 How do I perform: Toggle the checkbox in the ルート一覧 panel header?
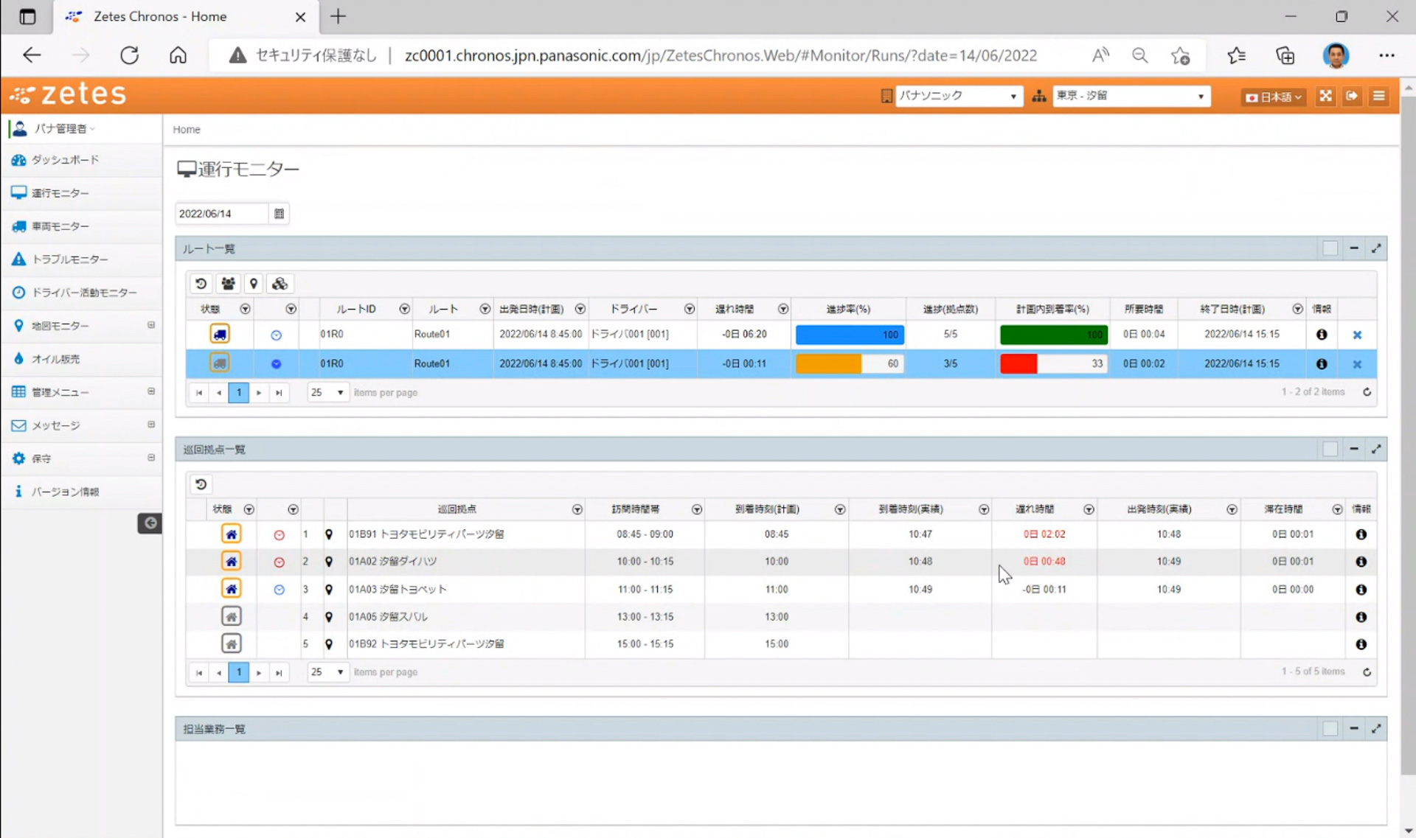click(x=1330, y=248)
